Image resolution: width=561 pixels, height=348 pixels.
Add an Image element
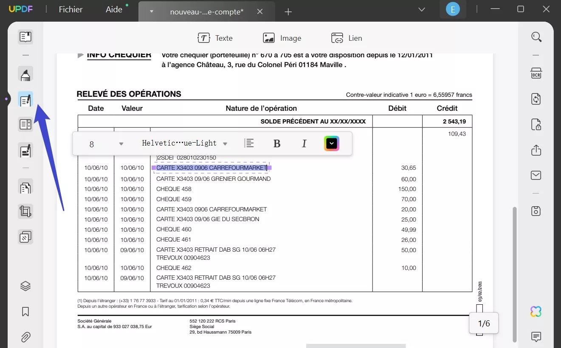click(x=282, y=38)
